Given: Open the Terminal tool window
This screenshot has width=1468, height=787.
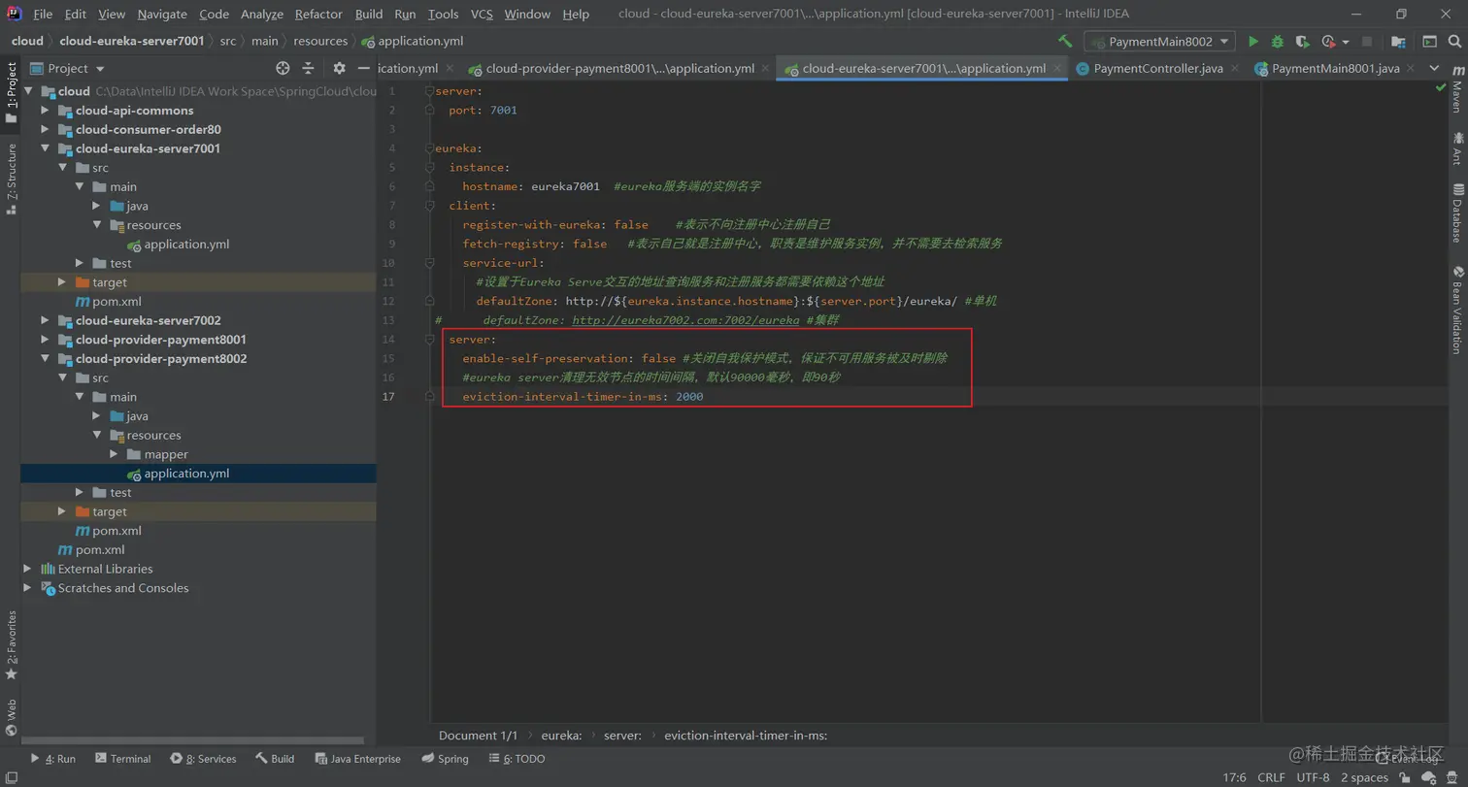Looking at the screenshot, I should tap(122, 759).
